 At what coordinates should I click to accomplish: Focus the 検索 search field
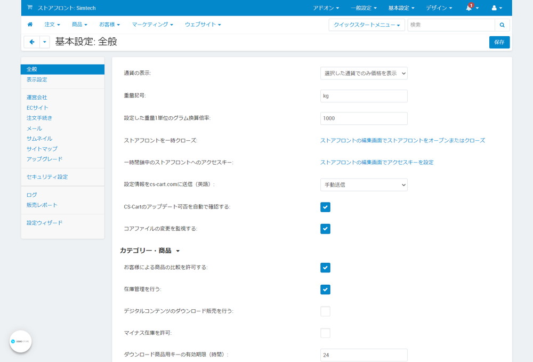coord(451,25)
